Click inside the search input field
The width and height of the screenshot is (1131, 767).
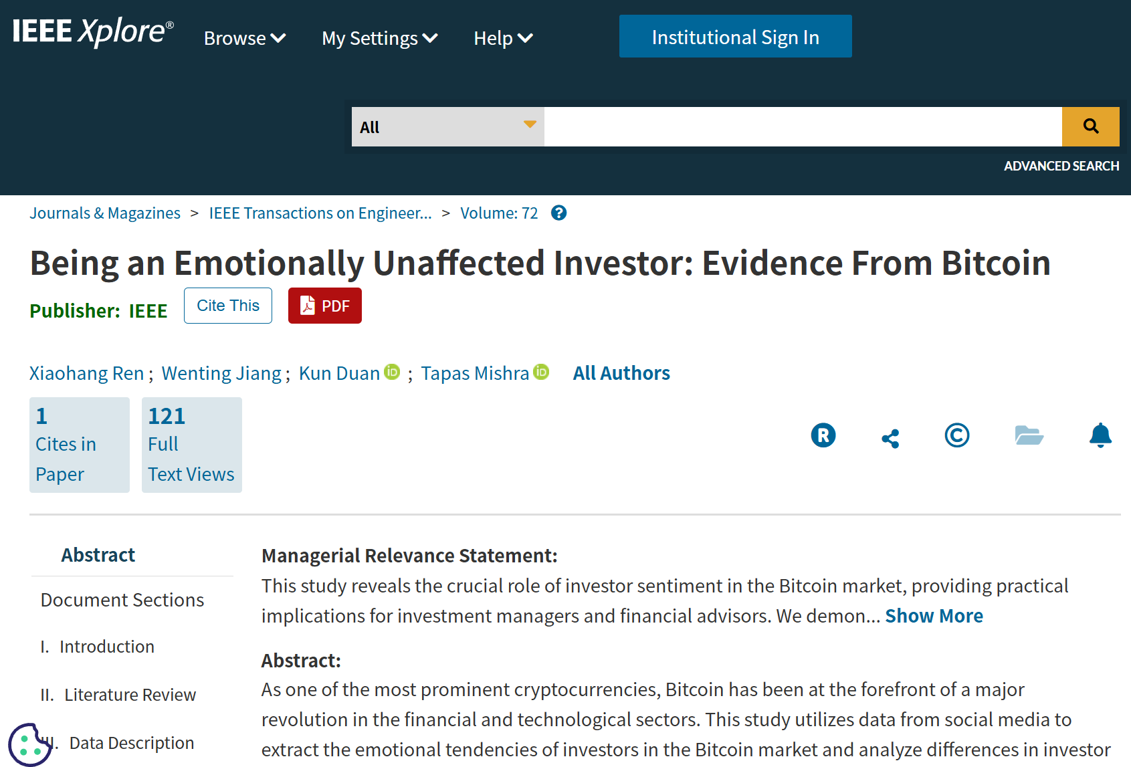pos(803,126)
